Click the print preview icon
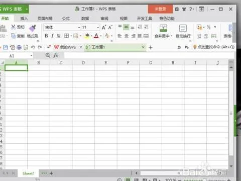 [x=26, y=47]
